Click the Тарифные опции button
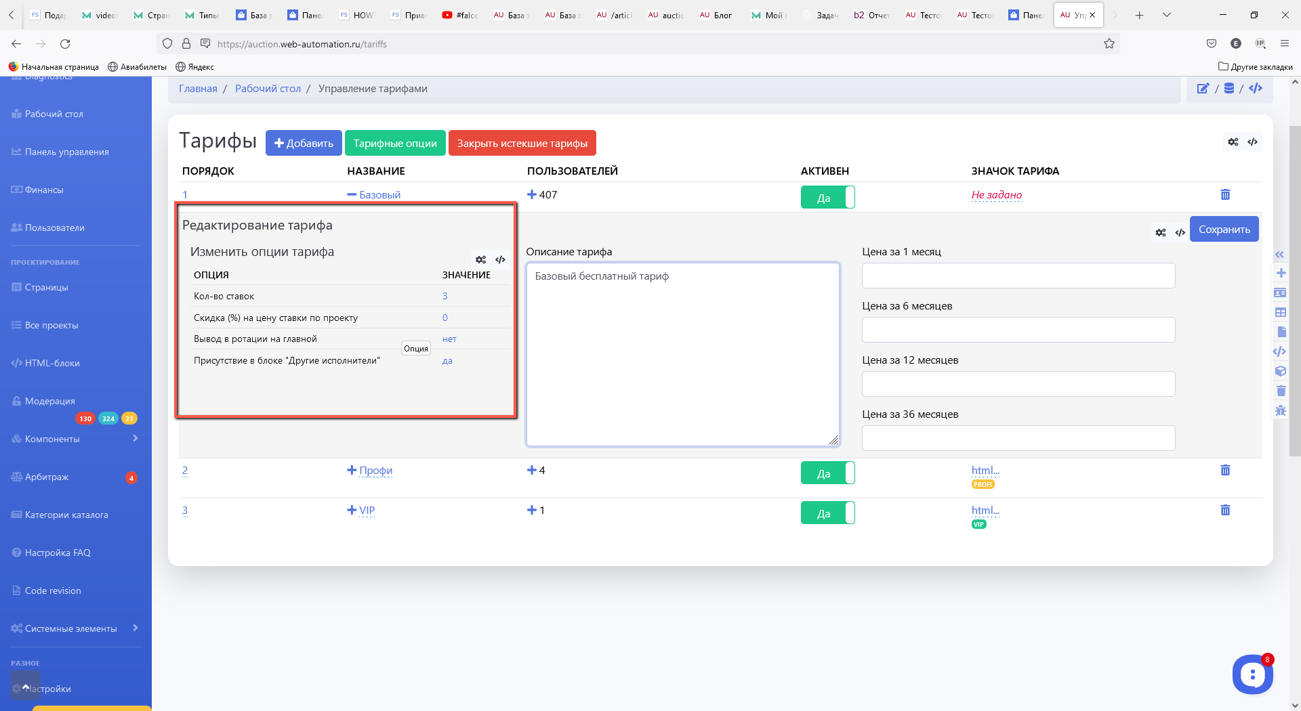This screenshot has width=1301, height=711. [395, 144]
